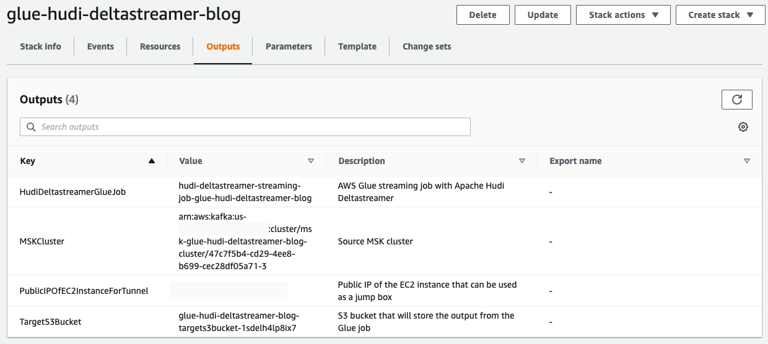Expand the Stack actions dropdown
Screen dimensions: 768x344
(622, 15)
